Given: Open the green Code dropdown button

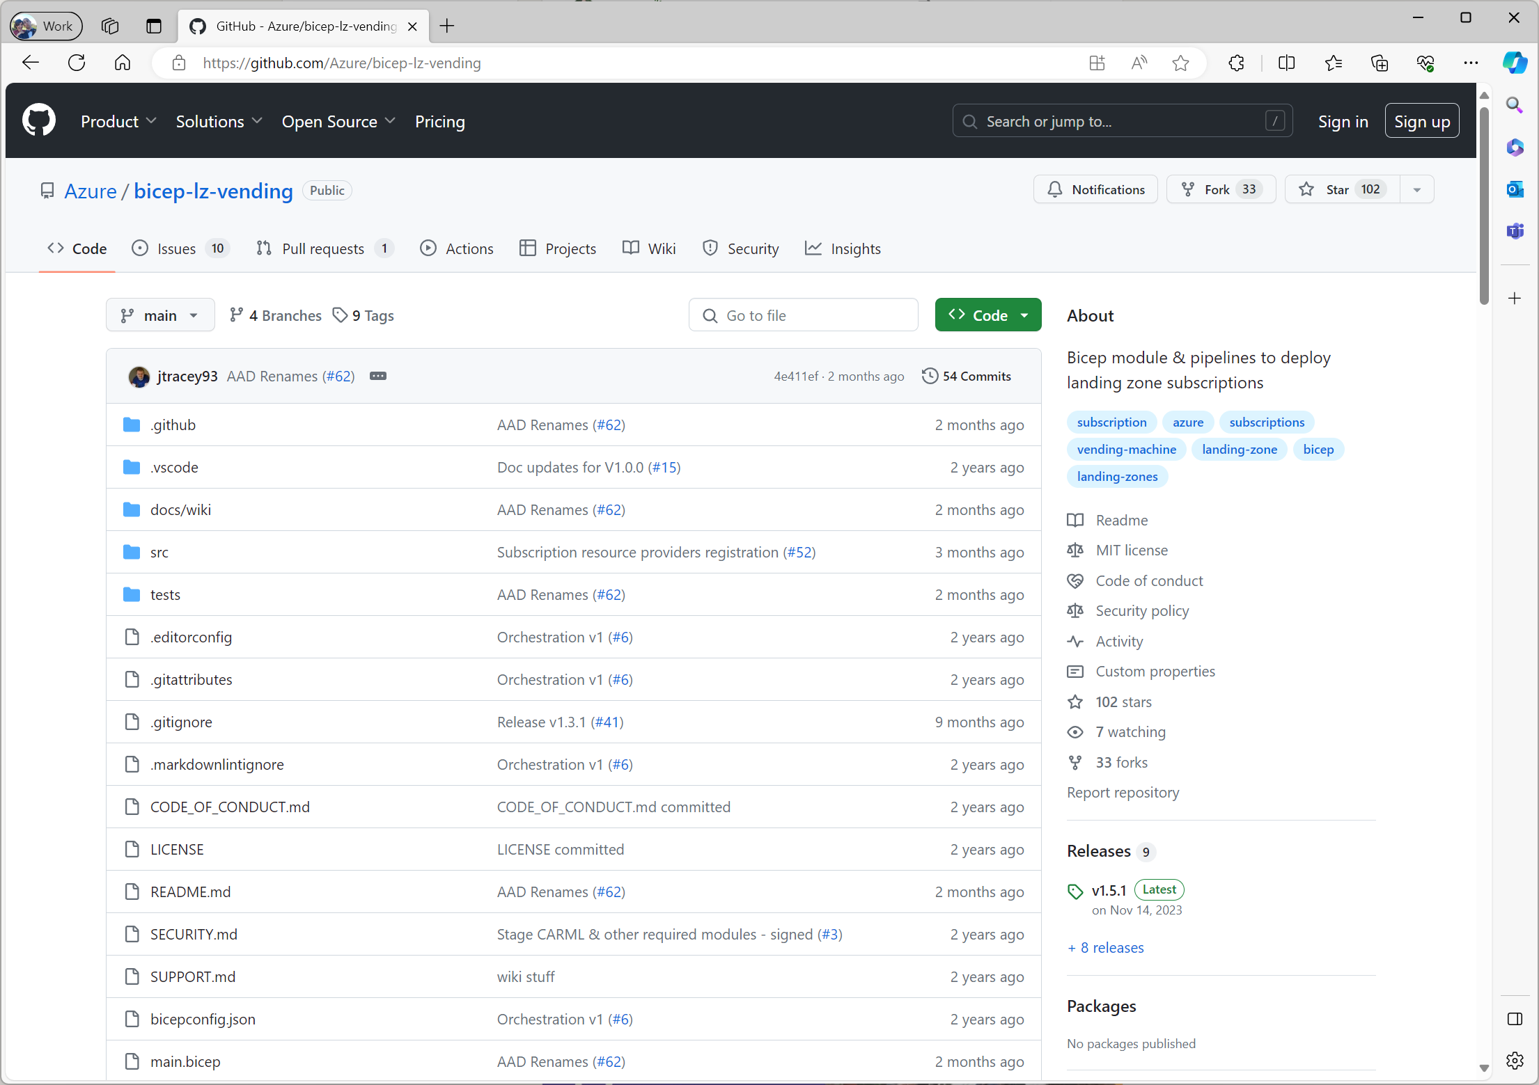Looking at the screenshot, I should pos(988,315).
